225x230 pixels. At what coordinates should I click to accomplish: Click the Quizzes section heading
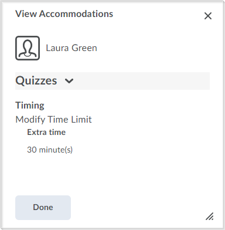(36, 80)
